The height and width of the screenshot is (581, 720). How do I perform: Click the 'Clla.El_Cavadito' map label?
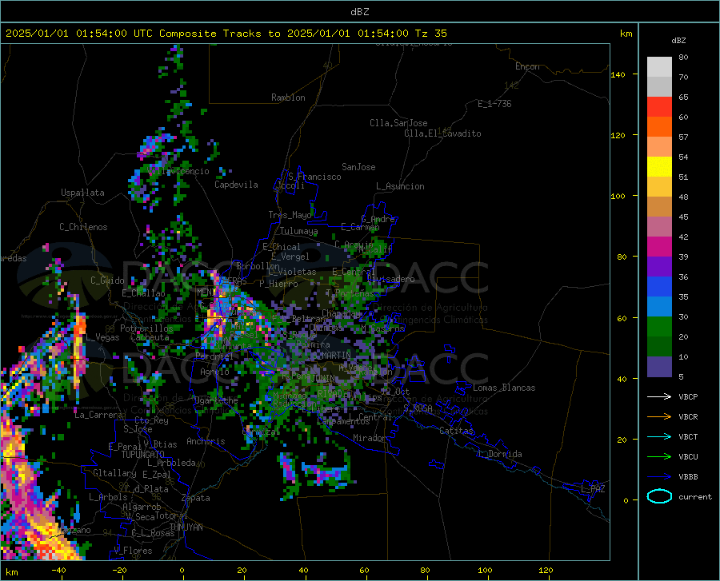[442, 133]
